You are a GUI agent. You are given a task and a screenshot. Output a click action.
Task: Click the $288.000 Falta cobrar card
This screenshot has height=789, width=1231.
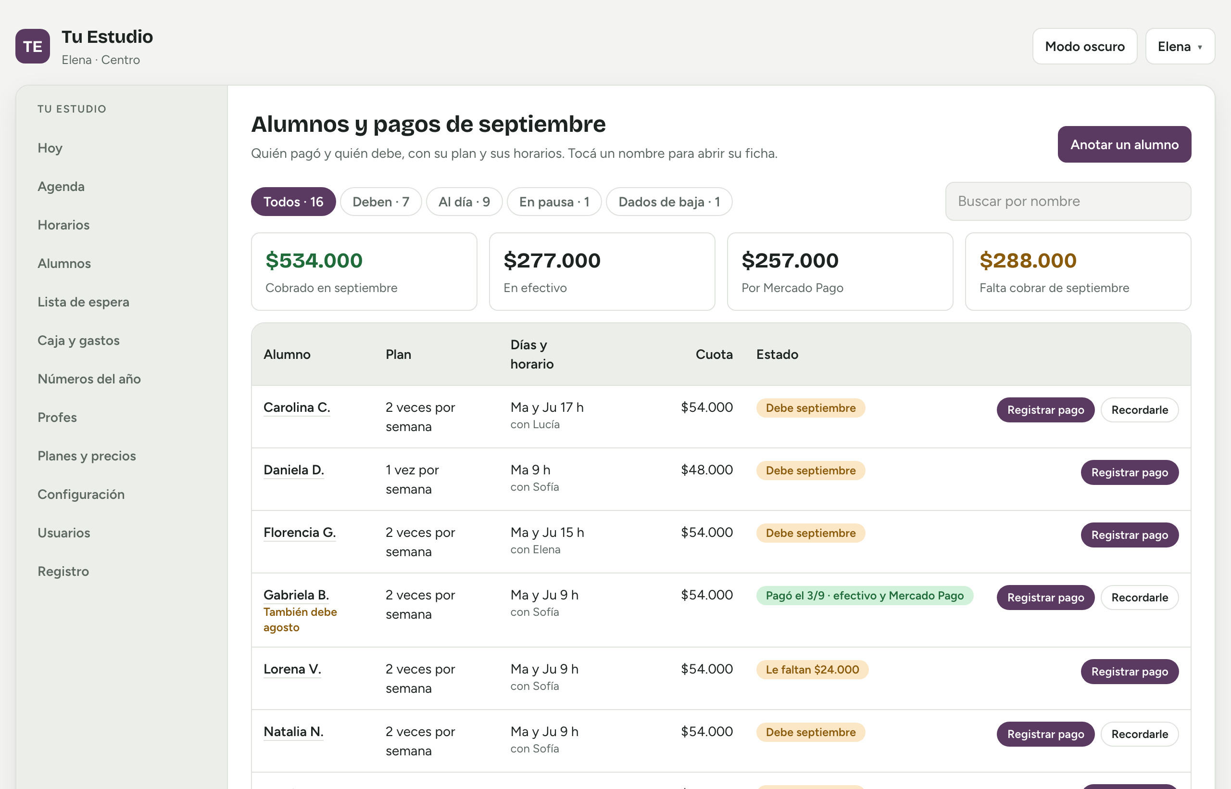[1078, 271]
